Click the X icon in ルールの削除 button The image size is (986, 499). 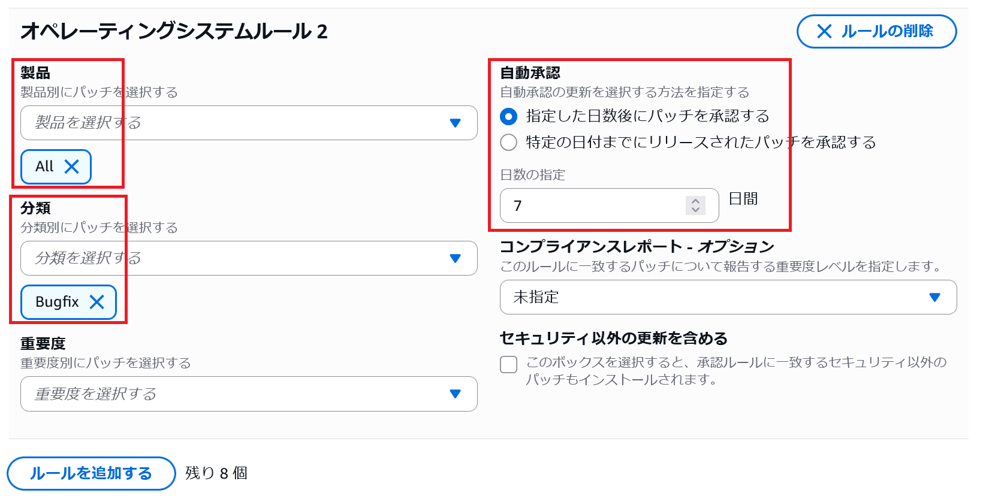point(825,31)
